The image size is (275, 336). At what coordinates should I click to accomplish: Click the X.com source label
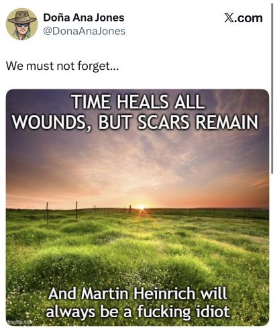coord(243,18)
